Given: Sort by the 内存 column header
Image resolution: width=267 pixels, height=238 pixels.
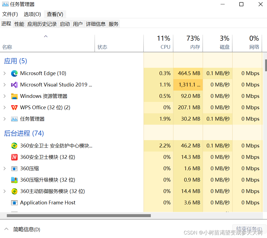Looking at the screenshot, I should (188, 43).
